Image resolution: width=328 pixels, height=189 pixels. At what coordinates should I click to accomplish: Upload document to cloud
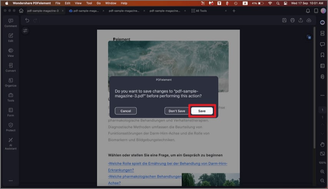(309, 20)
